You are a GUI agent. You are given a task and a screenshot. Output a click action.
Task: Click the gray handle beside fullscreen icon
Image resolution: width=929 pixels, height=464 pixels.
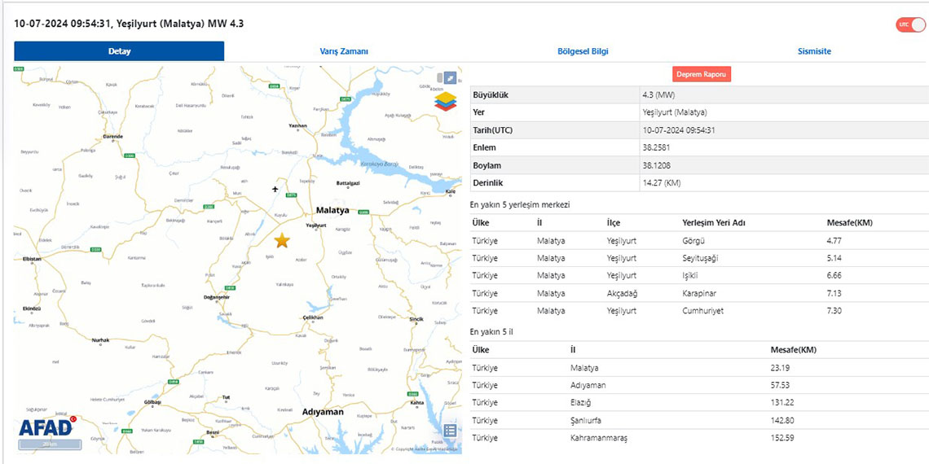tap(438, 78)
